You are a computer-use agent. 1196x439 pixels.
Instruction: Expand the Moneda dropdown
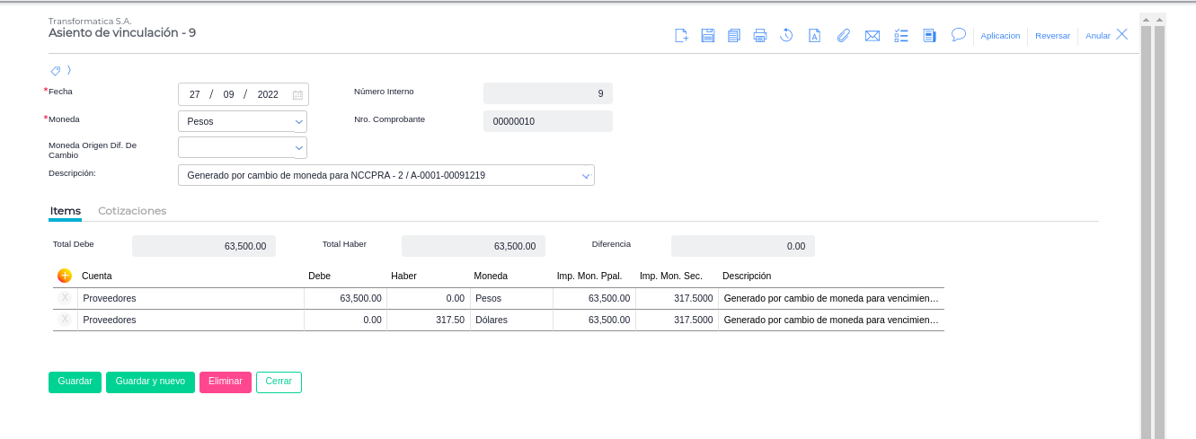point(298,121)
